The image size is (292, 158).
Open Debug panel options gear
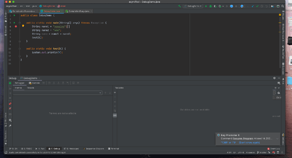(x=274, y=78)
